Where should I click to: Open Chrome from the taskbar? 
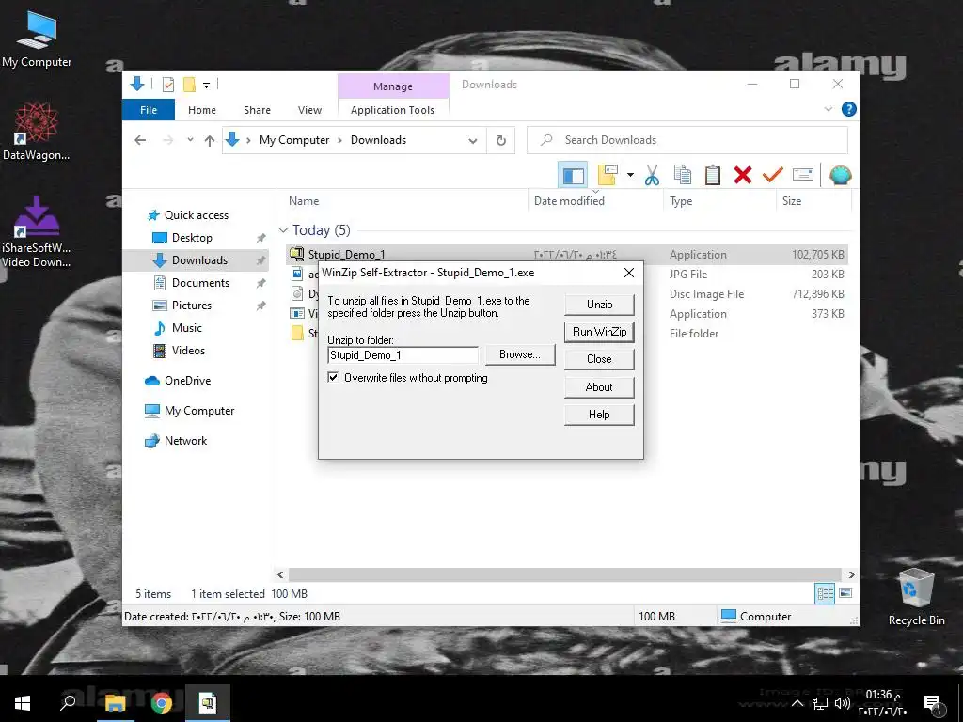coord(162,703)
